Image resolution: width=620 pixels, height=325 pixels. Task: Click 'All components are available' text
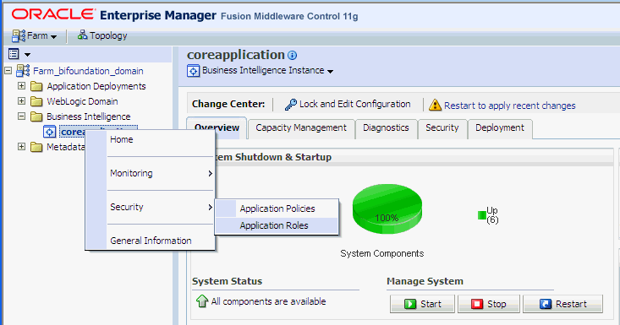[268, 301]
